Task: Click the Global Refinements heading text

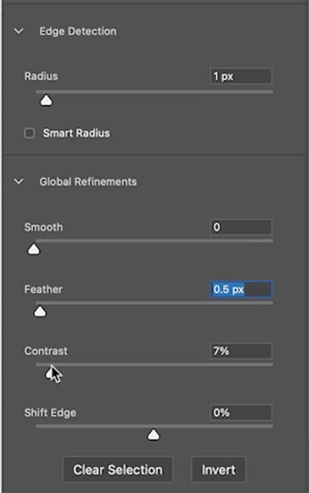Action: coord(88,181)
